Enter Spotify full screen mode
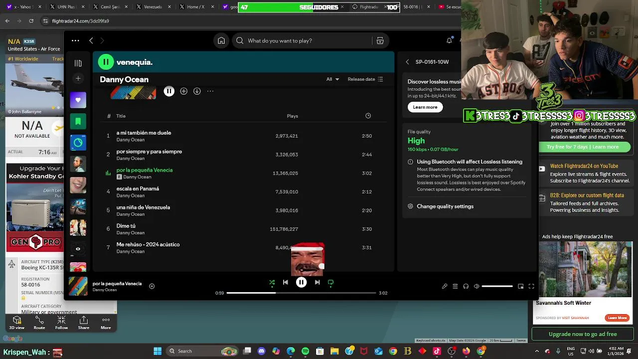Image resolution: width=638 pixels, height=359 pixels. 531,286
